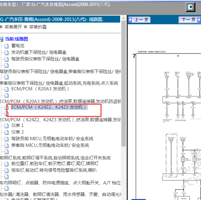The height and width of the screenshot is (200, 201).
Task: Click page icon beside ECM/PCM（R20A3 发动机）
Action: (7, 89)
